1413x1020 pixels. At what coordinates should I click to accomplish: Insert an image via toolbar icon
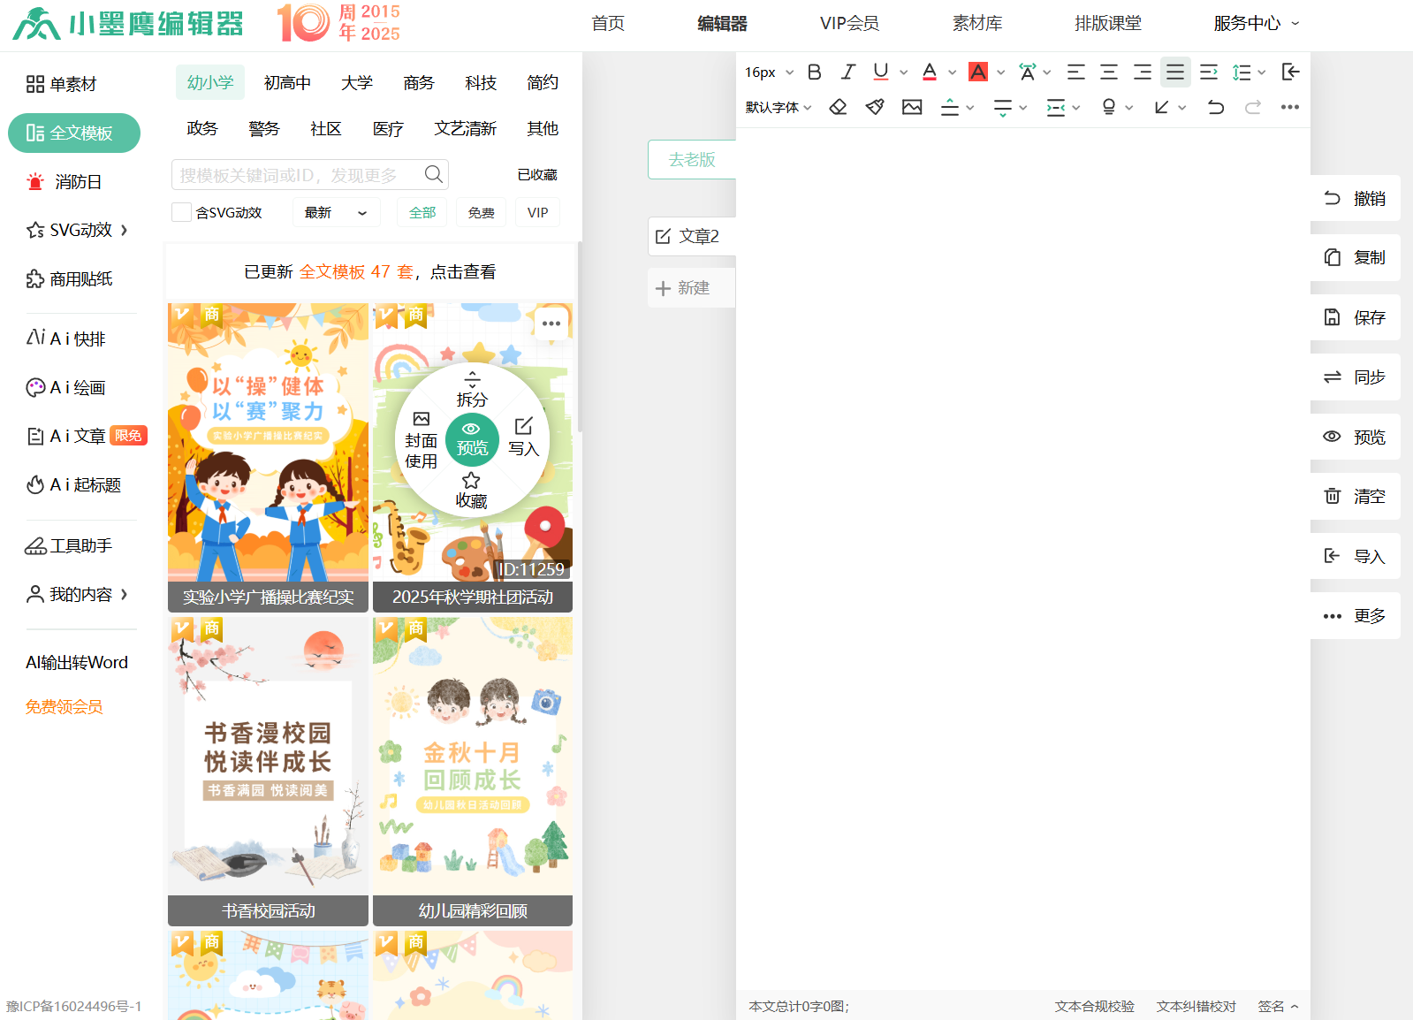(912, 108)
